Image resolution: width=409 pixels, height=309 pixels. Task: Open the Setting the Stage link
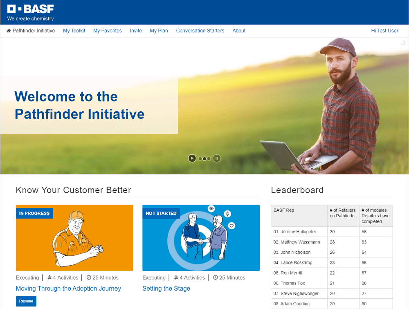click(166, 289)
